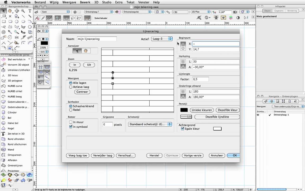Open the Toon andere grijs Weergave dropdown
The height and width of the screenshot is (191, 305).
288,106
